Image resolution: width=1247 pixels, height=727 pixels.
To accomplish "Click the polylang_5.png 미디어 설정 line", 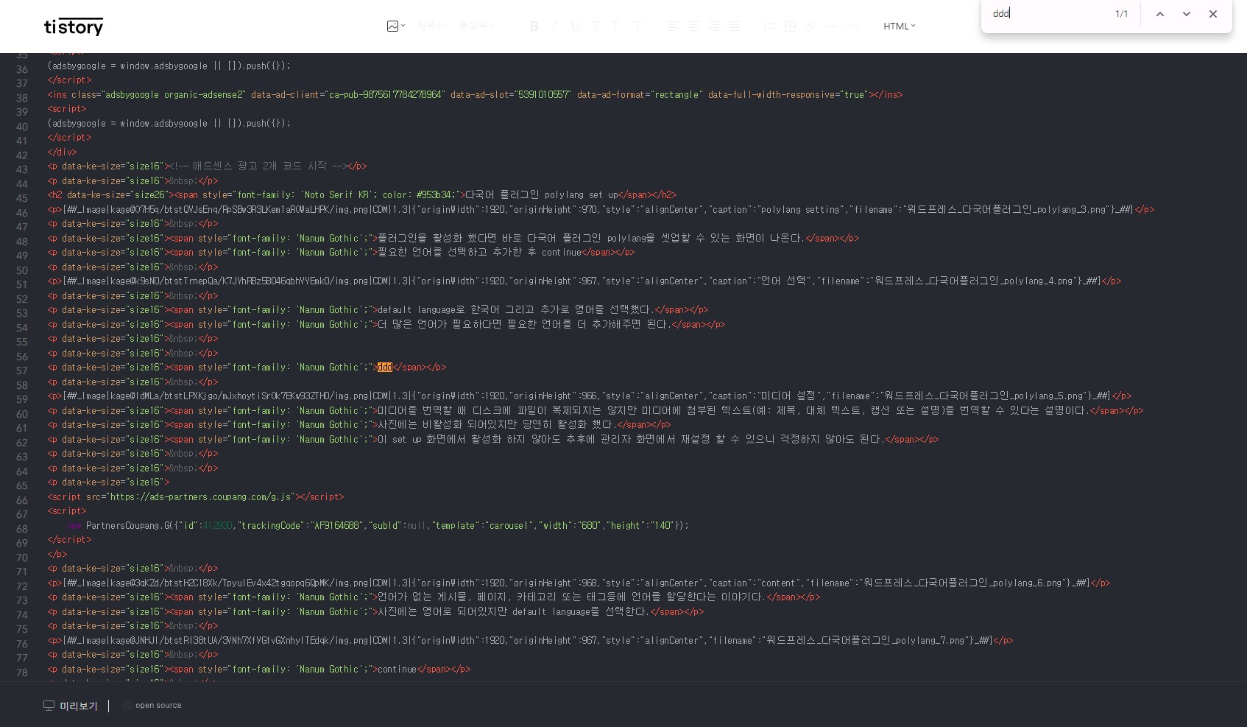I will pyautogui.click(x=590, y=396).
